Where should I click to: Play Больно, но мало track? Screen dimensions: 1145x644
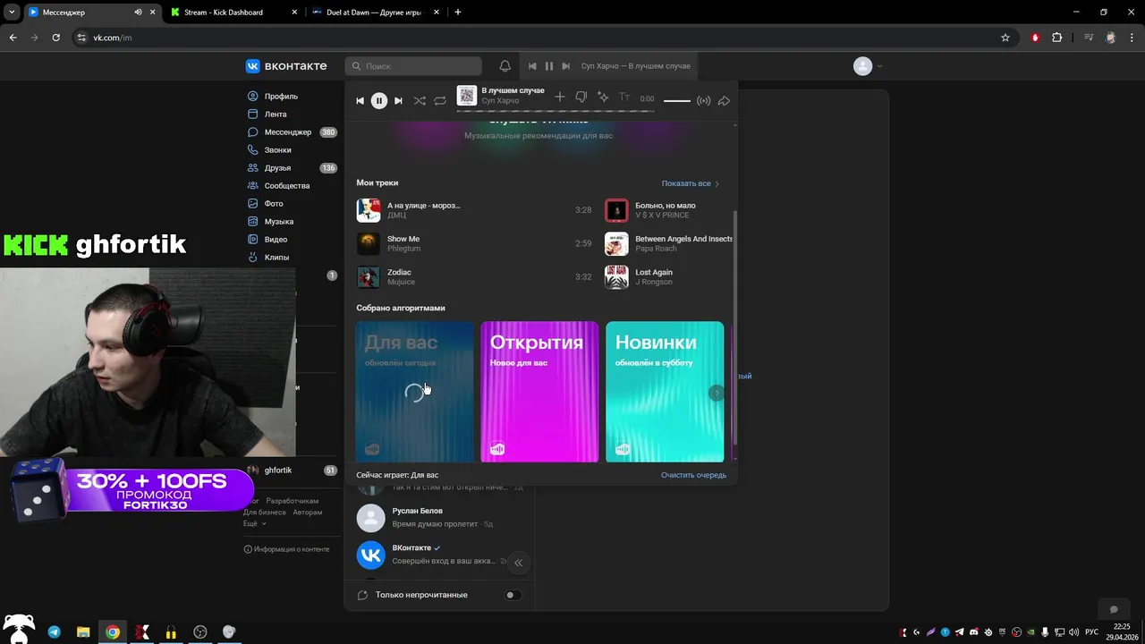[x=668, y=210]
